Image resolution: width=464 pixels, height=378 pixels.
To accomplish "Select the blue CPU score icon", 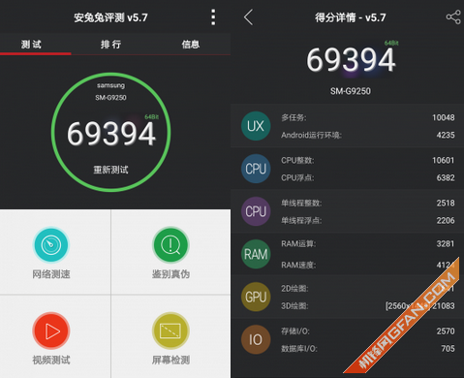I will coord(256,169).
